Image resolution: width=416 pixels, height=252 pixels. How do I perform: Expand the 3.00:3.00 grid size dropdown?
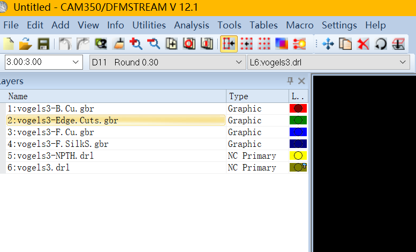(75, 62)
